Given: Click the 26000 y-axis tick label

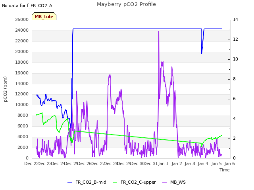Looking at the screenshot, I should 22,19.
